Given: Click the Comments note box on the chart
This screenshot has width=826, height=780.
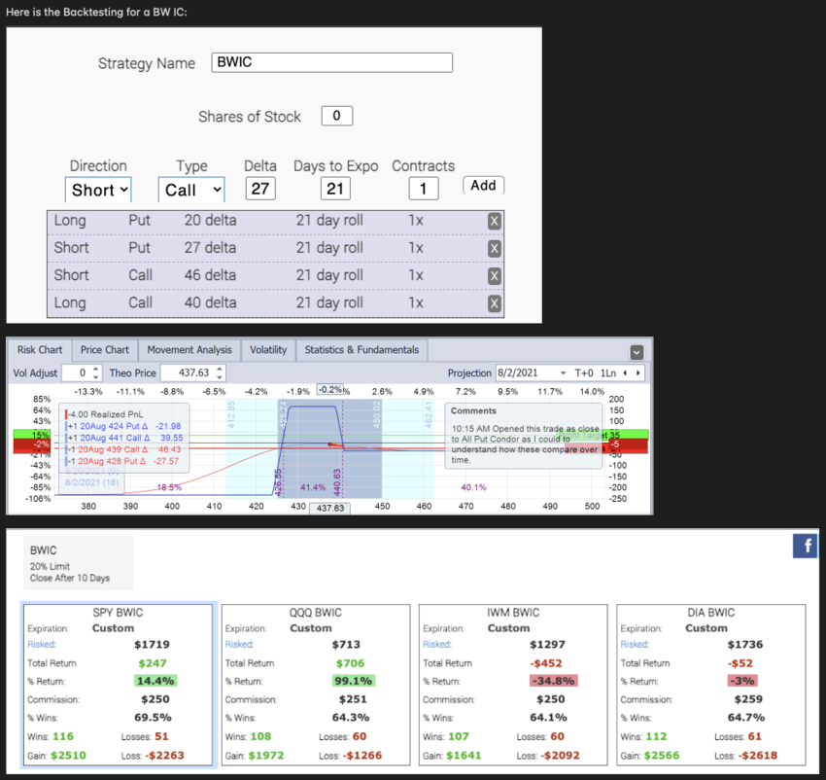Looking at the screenshot, I should point(525,436).
